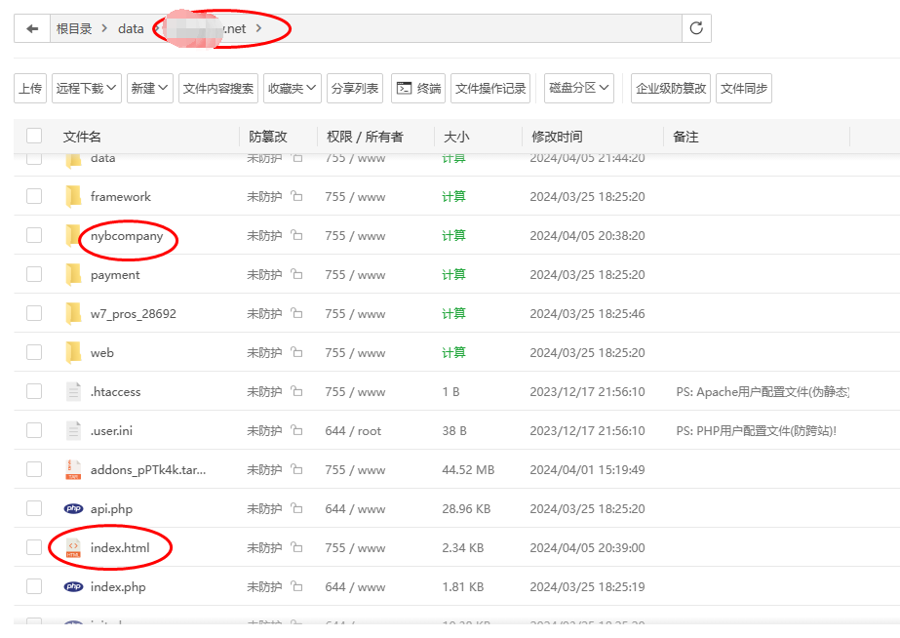Click the addons_pPTk4k.tar archive icon
900x638 pixels.
point(73,470)
